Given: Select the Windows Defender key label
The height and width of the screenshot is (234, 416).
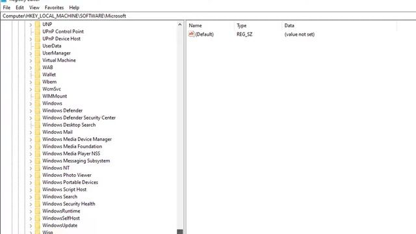Looking at the screenshot, I should click(x=62, y=110).
